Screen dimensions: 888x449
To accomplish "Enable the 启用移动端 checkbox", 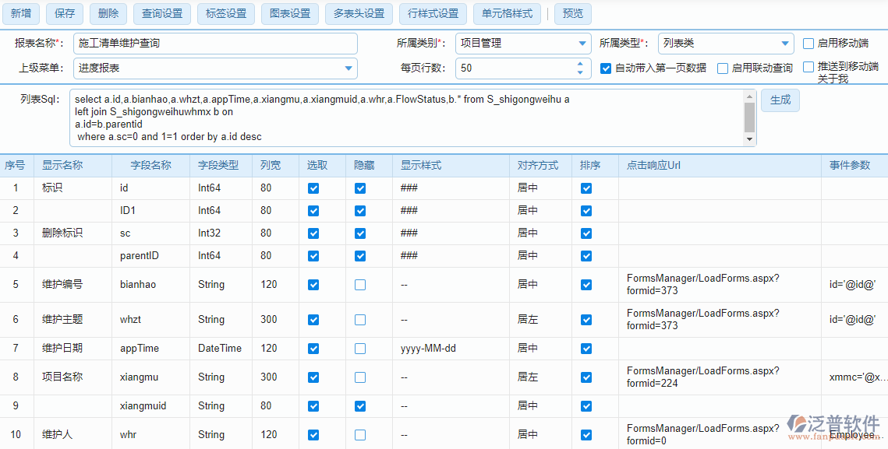I will pyautogui.click(x=808, y=44).
